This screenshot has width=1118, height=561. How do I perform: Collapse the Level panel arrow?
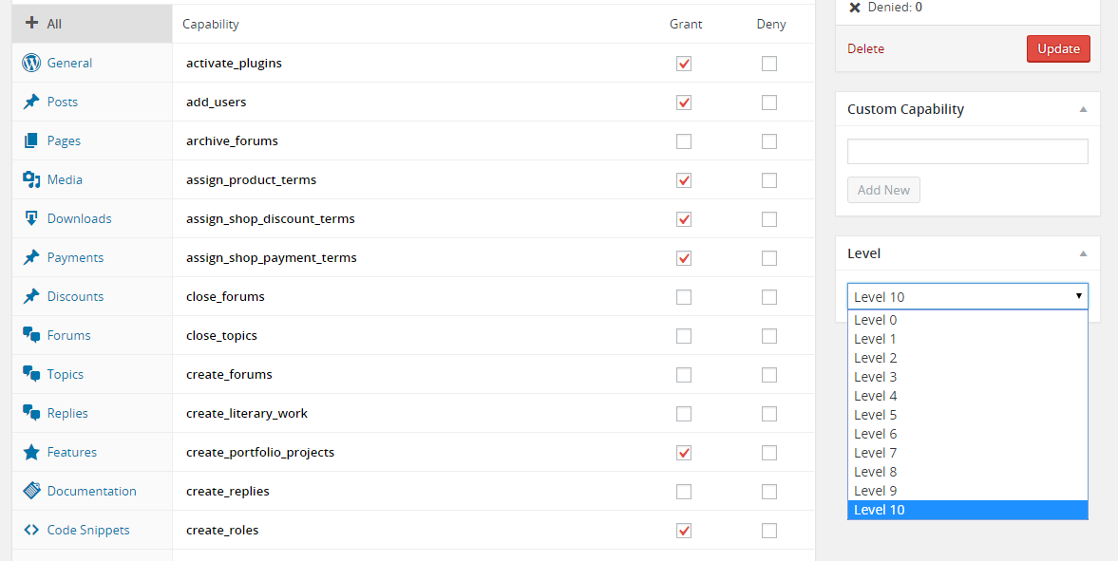click(x=1083, y=253)
